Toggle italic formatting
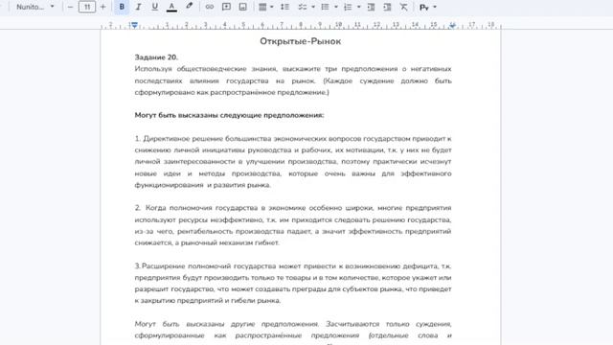Image resolution: width=613 pixels, height=345 pixels. (138, 7)
